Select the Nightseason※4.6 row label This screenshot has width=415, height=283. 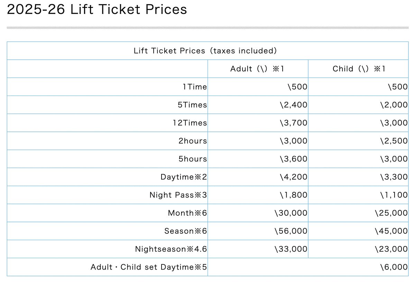[171, 249]
